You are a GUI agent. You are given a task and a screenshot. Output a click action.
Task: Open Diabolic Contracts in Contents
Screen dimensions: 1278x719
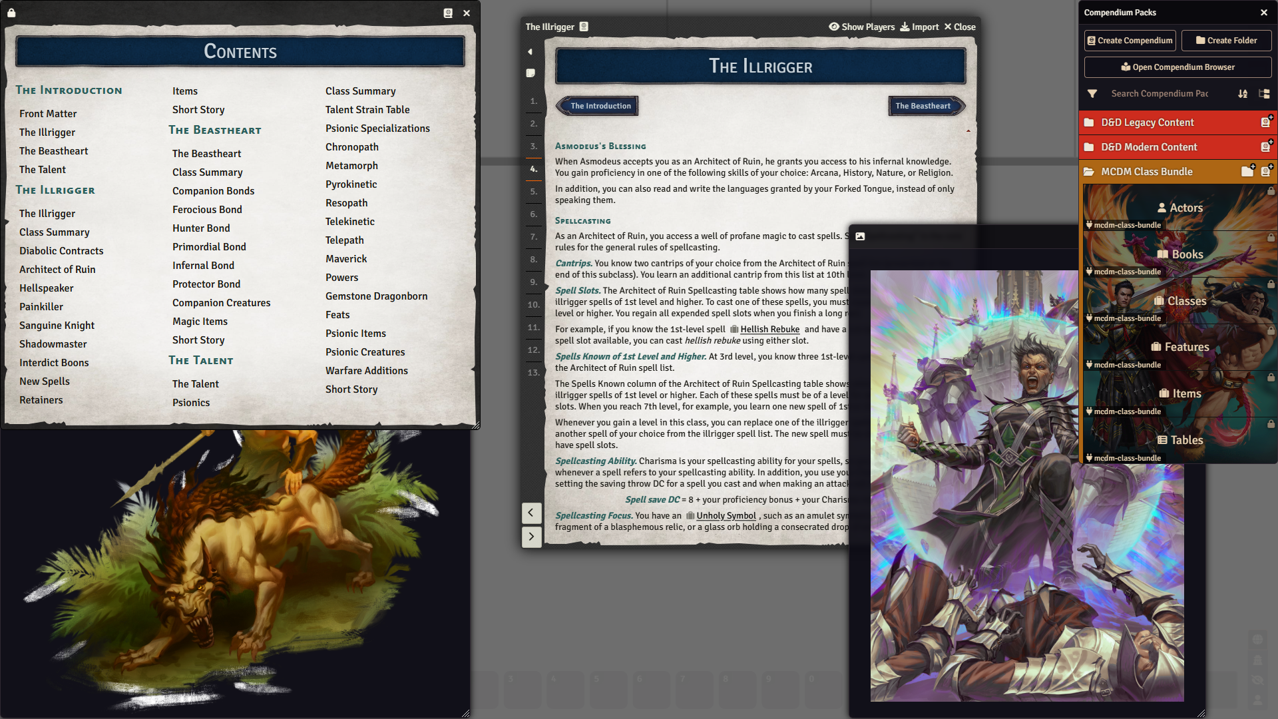(61, 251)
